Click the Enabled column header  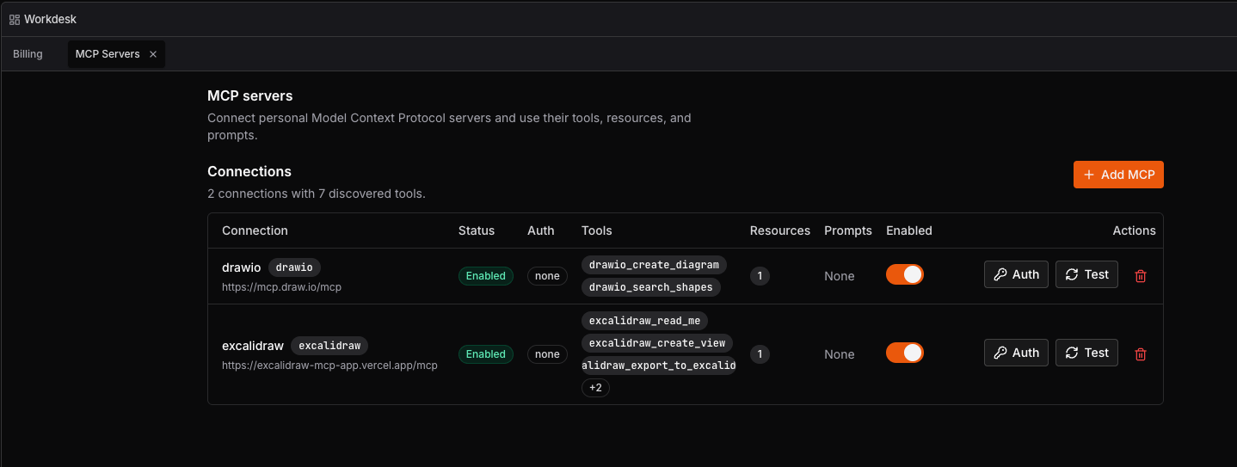tap(909, 230)
